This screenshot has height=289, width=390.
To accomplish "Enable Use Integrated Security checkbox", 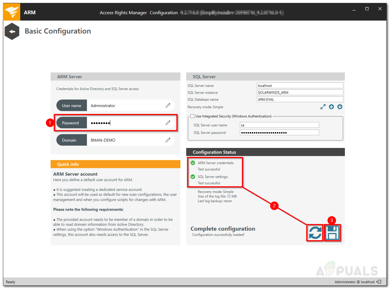I will (192, 116).
